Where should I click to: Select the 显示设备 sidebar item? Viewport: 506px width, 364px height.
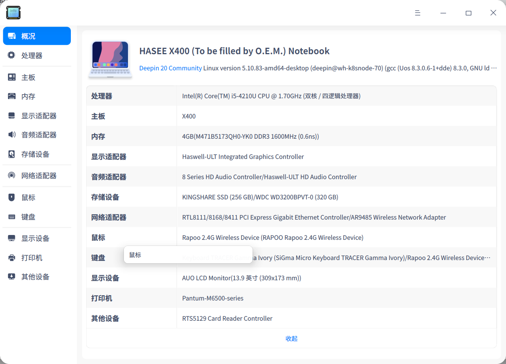36,238
